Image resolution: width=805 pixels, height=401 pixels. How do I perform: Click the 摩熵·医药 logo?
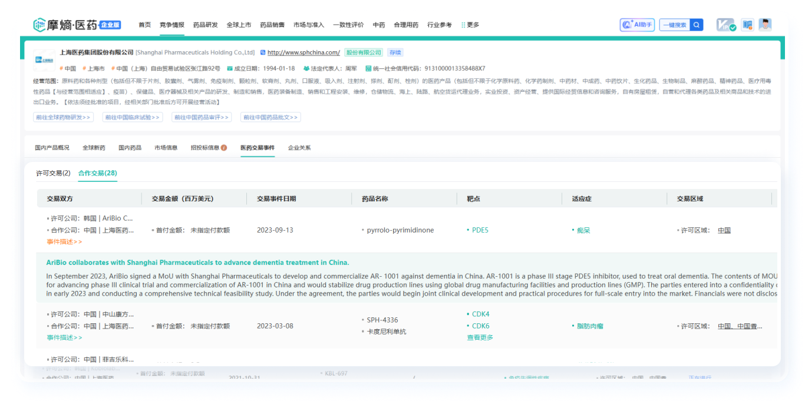click(77, 25)
